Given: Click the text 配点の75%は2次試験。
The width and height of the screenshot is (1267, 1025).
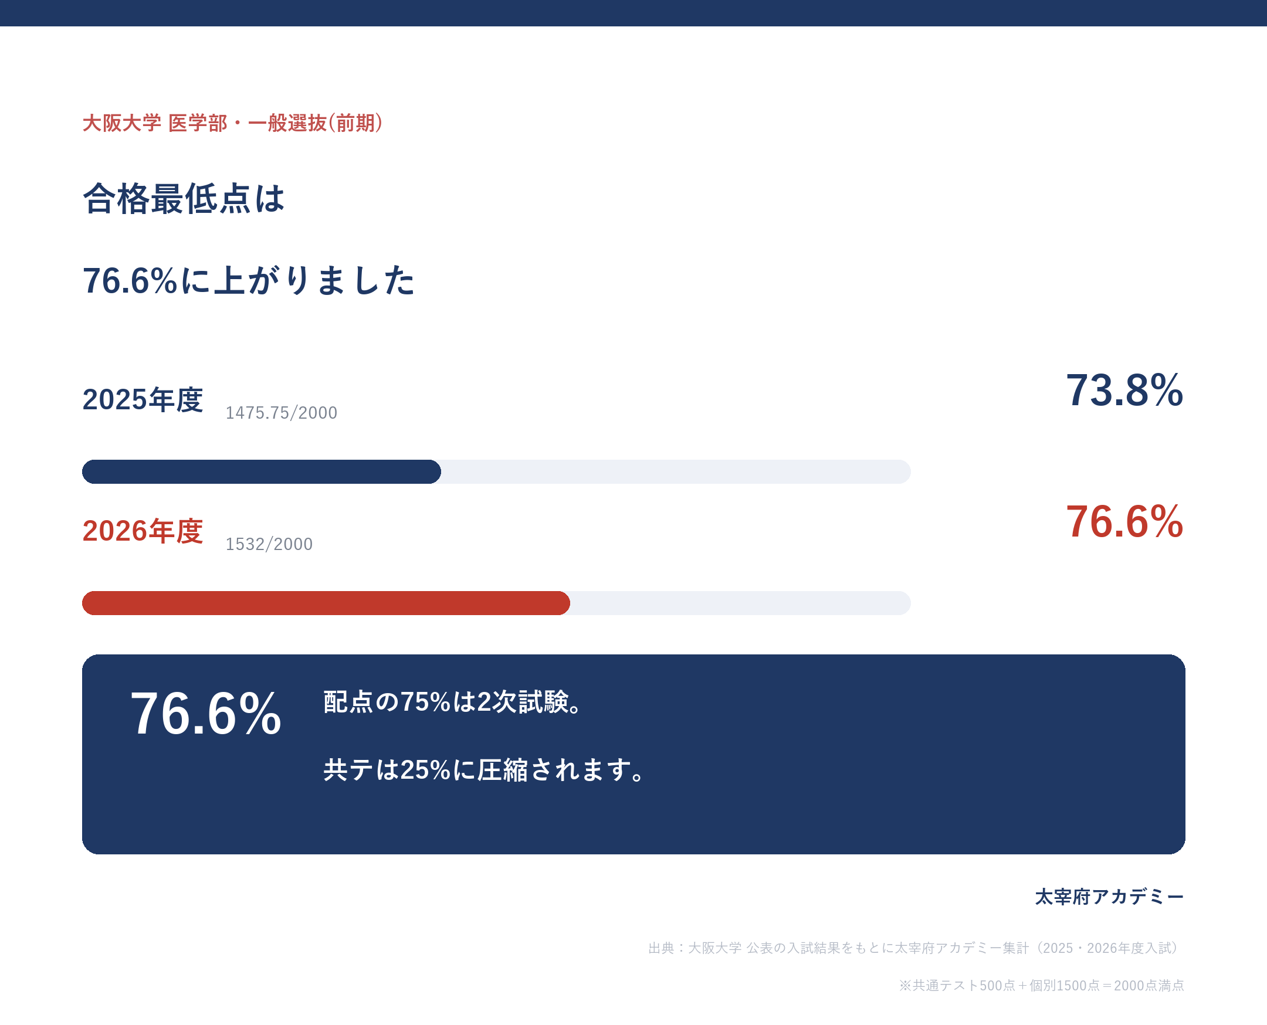Looking at the screenshot, I should pos(453,702).
